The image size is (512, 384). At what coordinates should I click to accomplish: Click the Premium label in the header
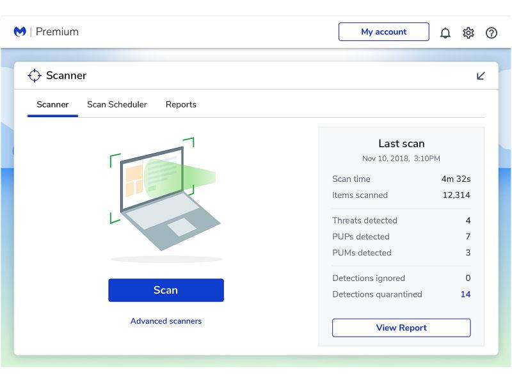56,31
